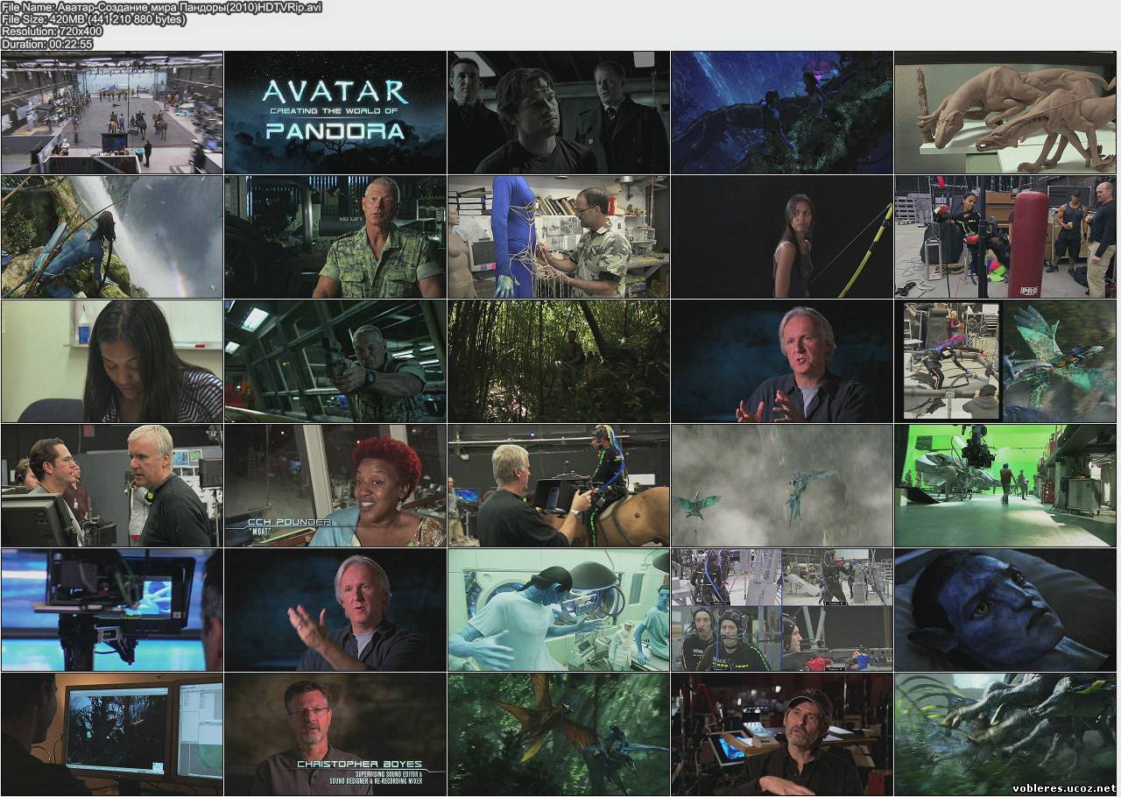This screenshot has height=797, width=1121.
Task: Open the wide motion-capture studio thumbnail with horses
Action: pos(112,112)
